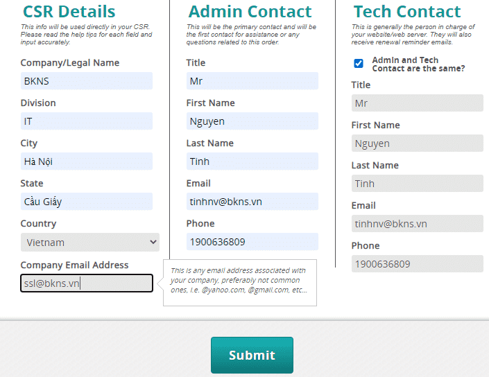Click the company email help tooltip

coord(240,283)
